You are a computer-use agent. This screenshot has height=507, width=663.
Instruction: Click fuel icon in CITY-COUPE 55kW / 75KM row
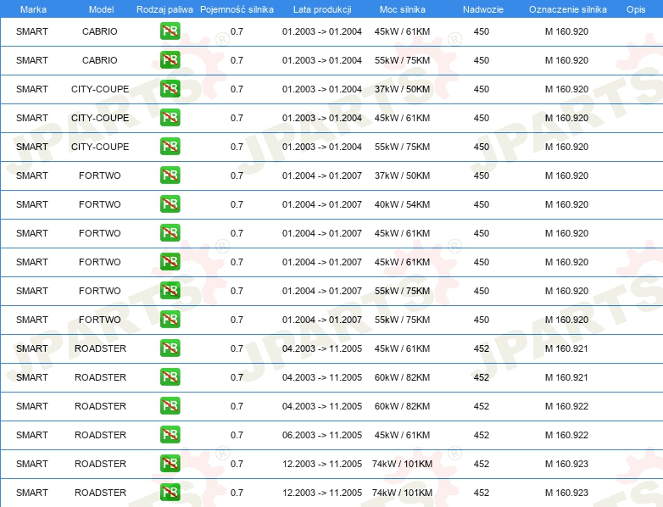pos(170,148)
